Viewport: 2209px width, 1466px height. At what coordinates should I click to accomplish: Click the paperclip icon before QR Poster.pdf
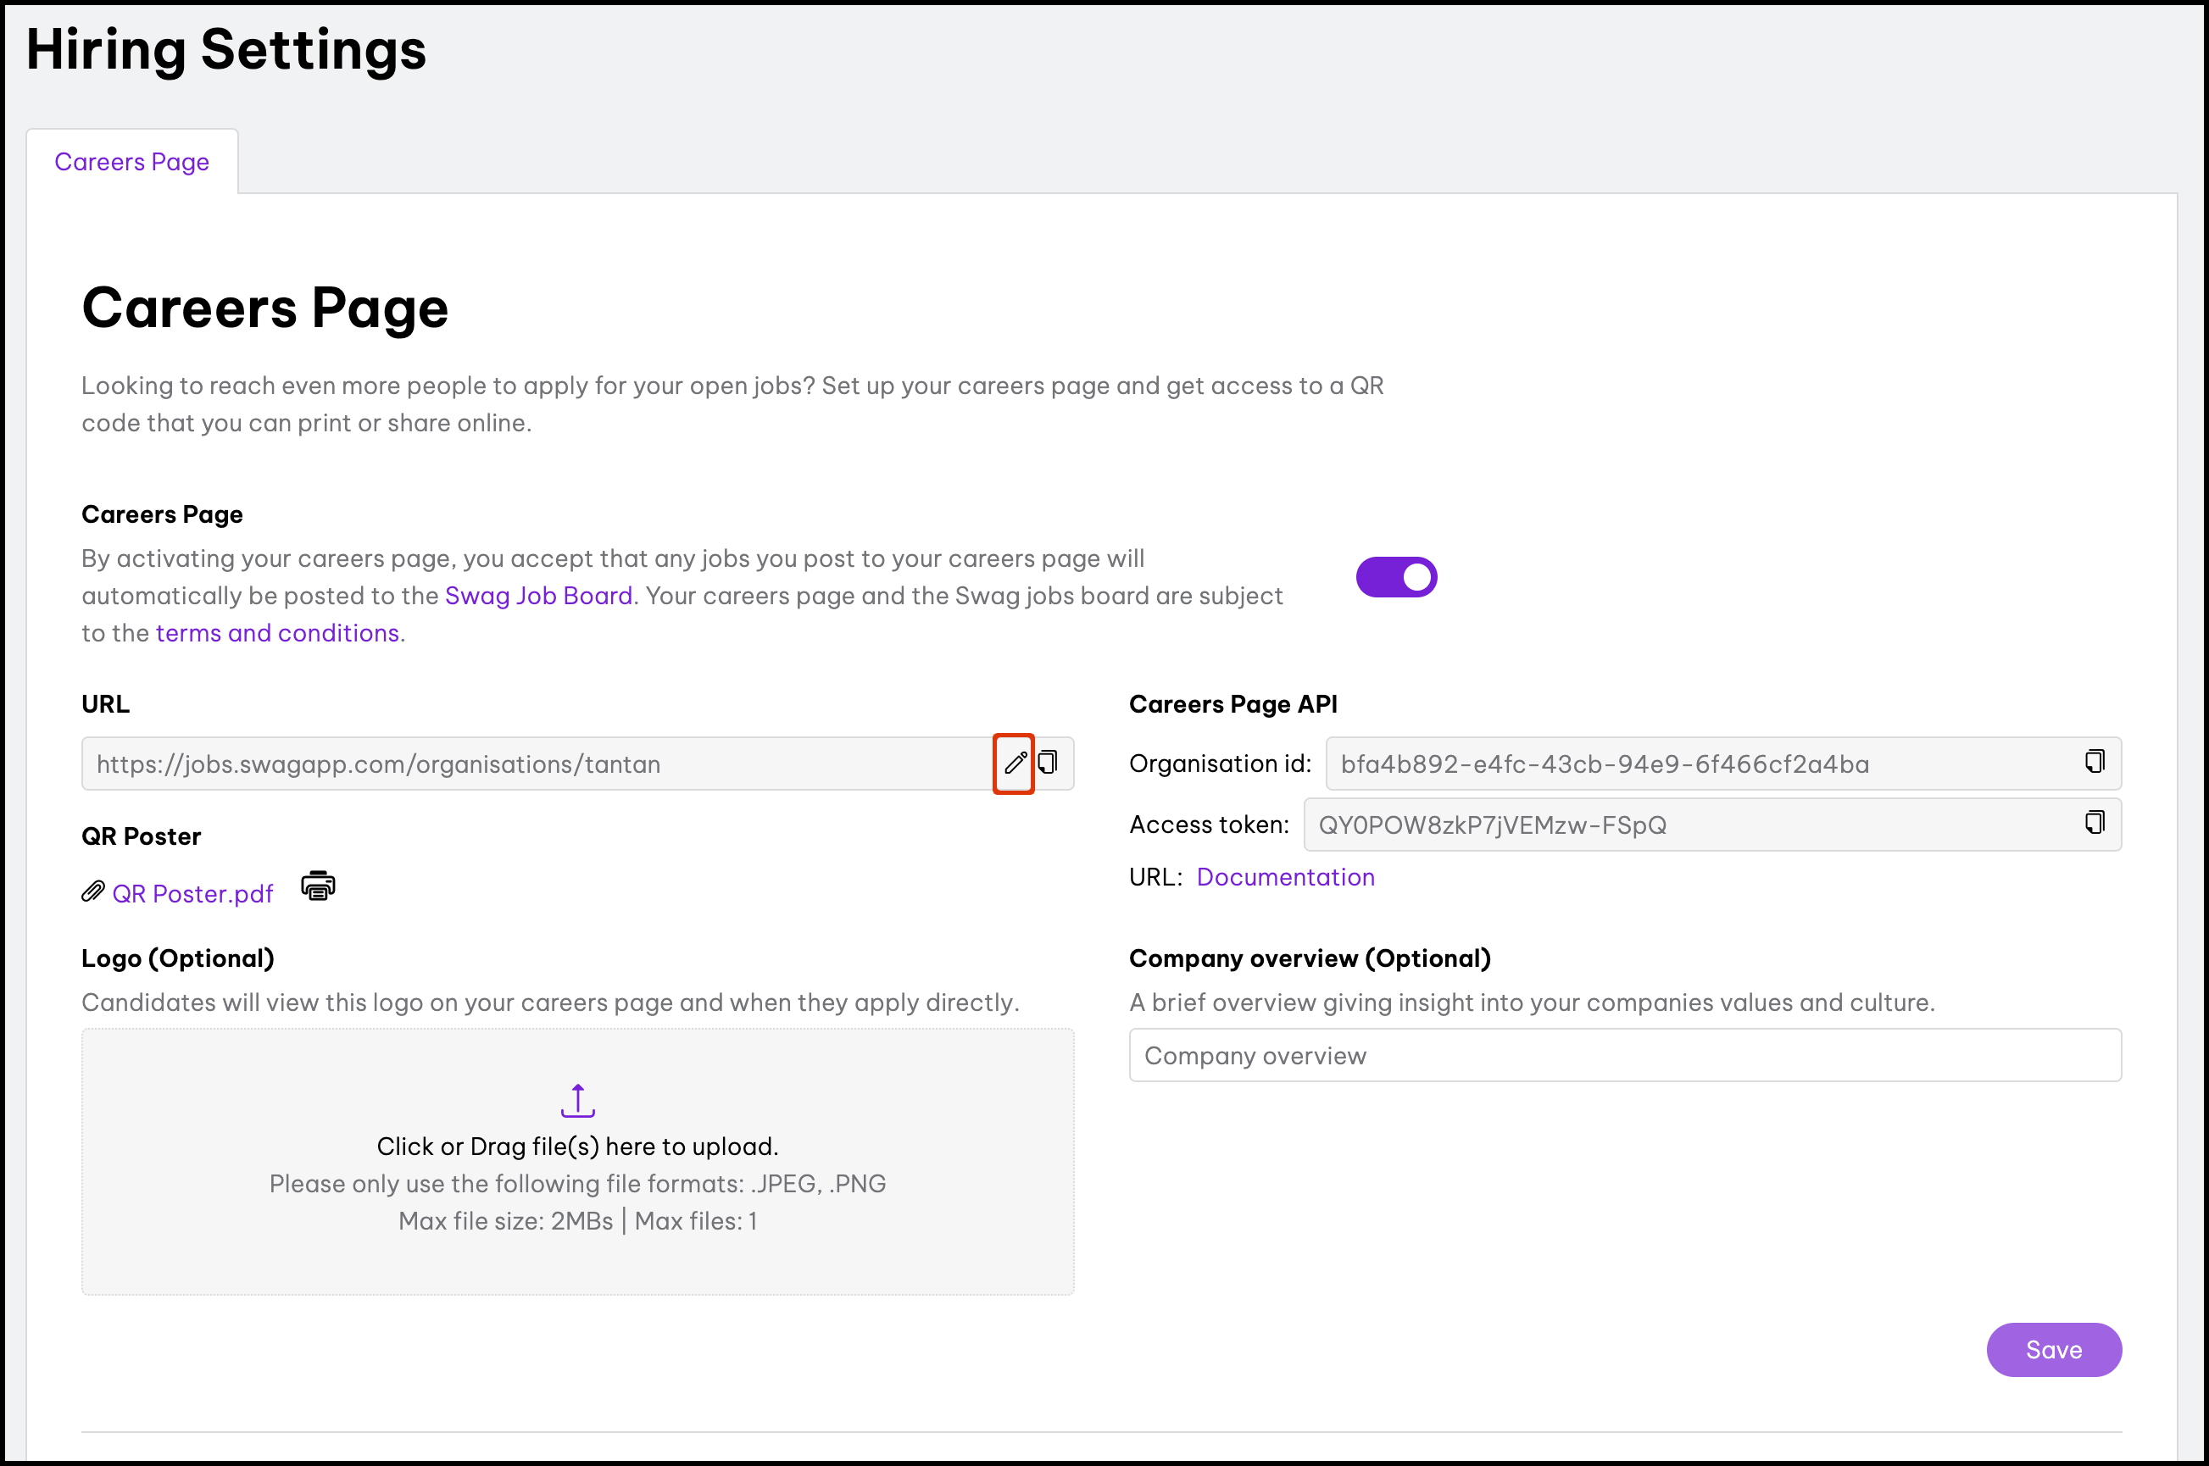pyautogui.click(x=92, y=891)
